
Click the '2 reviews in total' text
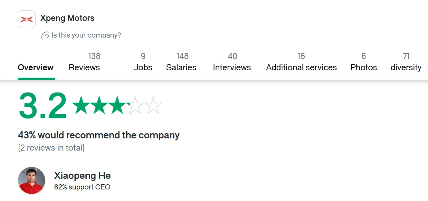(52, 148)
